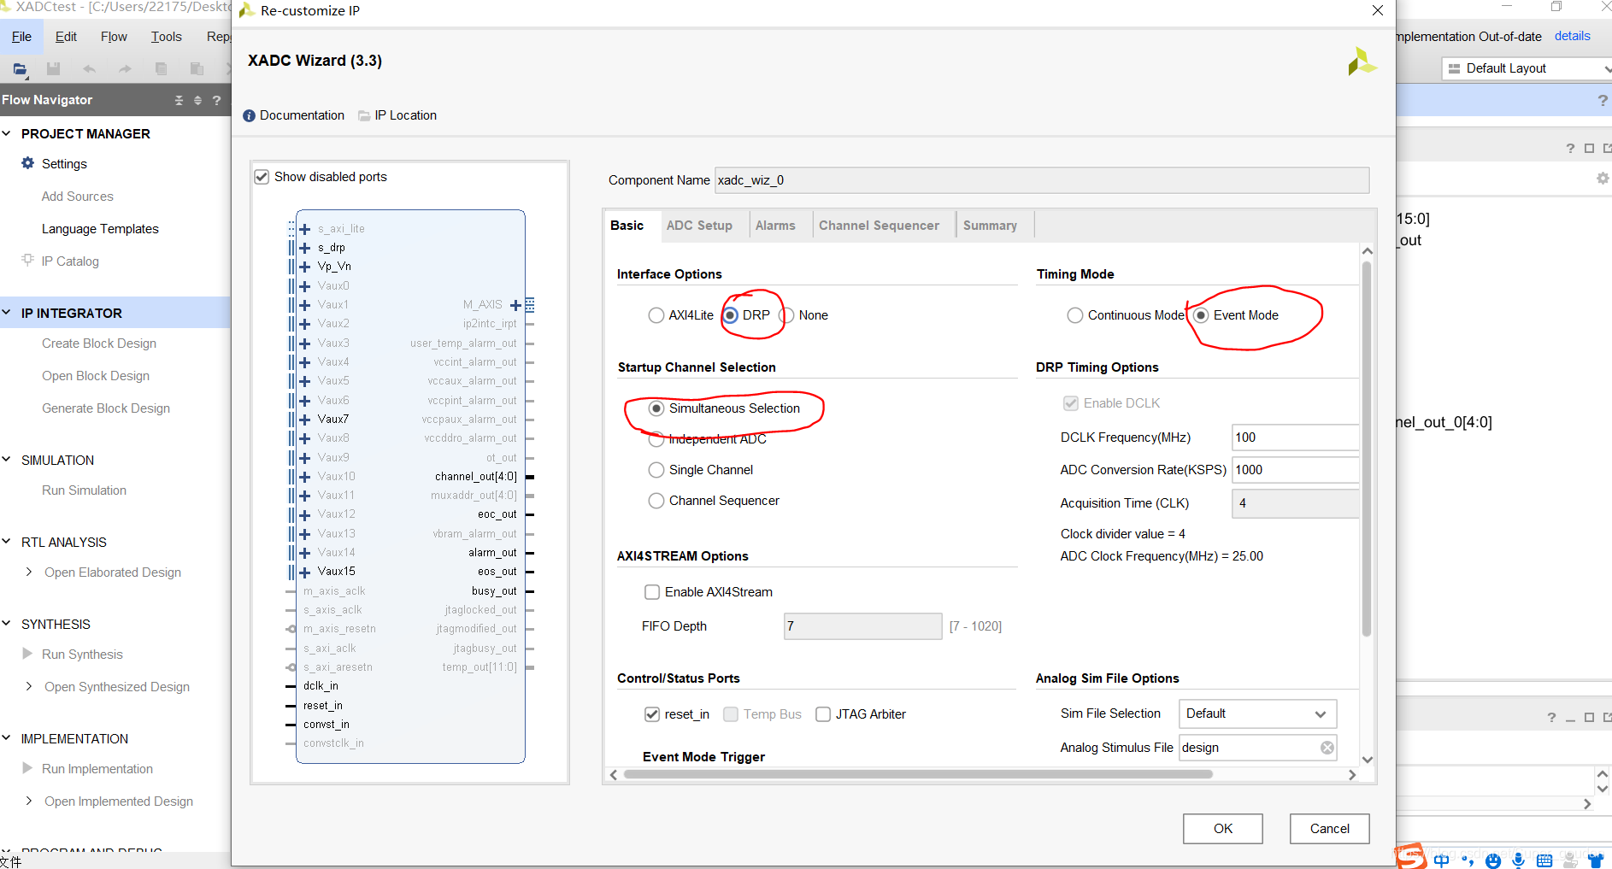1612x869 pixels.
Task: Collapse the SIMULATION section
Action: [7, 460]
